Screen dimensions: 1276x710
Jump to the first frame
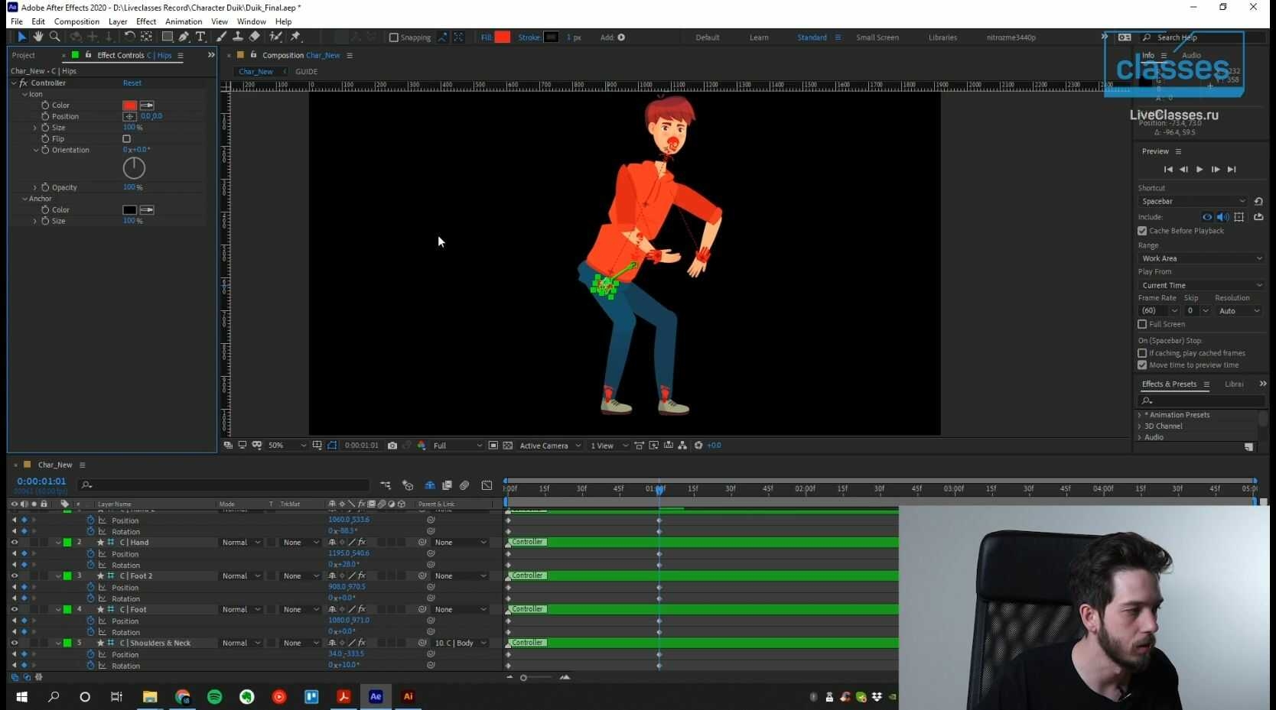1168,170
